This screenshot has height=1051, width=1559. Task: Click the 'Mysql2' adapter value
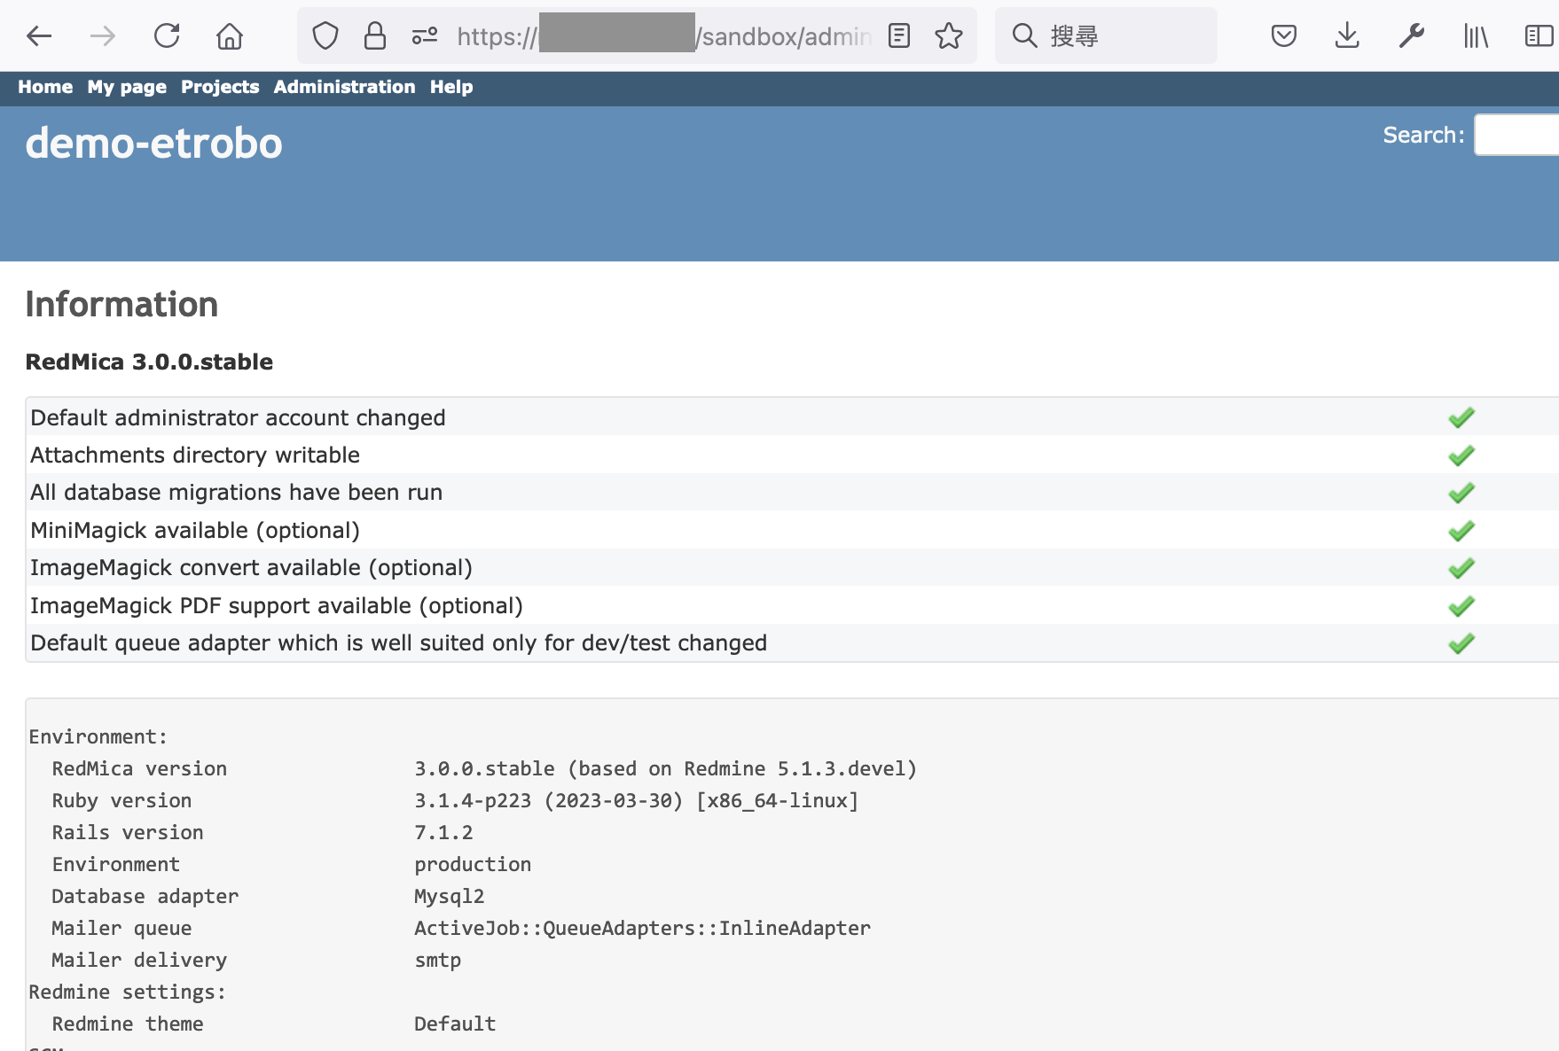(450, 896)
